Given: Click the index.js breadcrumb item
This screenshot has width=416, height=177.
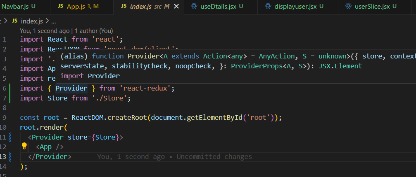Looking at the screenshot, I should click(32, 21).
